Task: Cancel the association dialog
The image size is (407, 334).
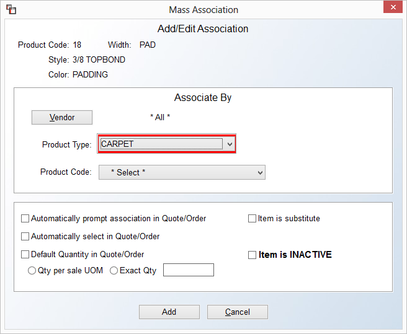Action: click(238, 312)
